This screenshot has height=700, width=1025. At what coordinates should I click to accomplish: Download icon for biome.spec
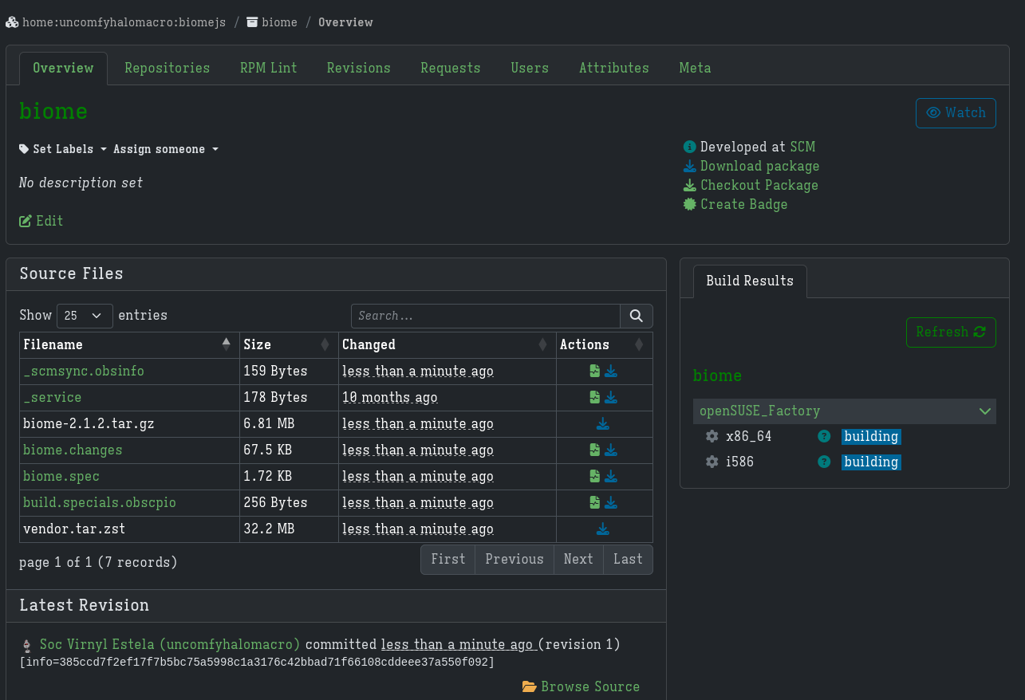click(611, 476)
